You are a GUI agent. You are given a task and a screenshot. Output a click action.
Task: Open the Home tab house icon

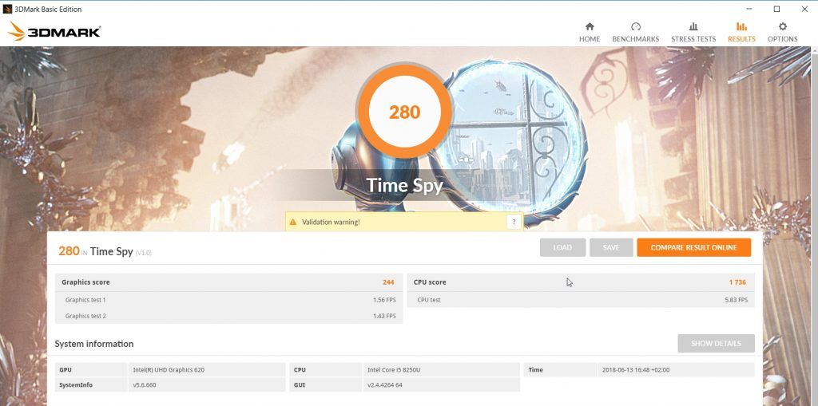pos(590,26)
